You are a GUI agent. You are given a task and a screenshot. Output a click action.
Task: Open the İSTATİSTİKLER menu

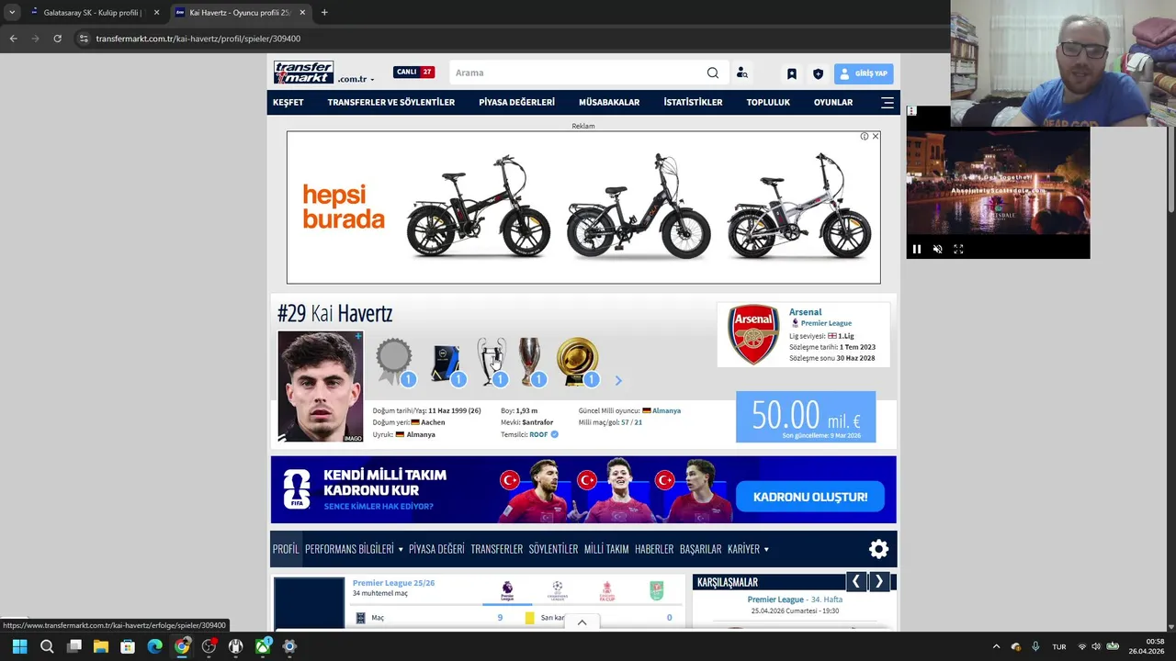pyautogui.click(x=693, y=102)
